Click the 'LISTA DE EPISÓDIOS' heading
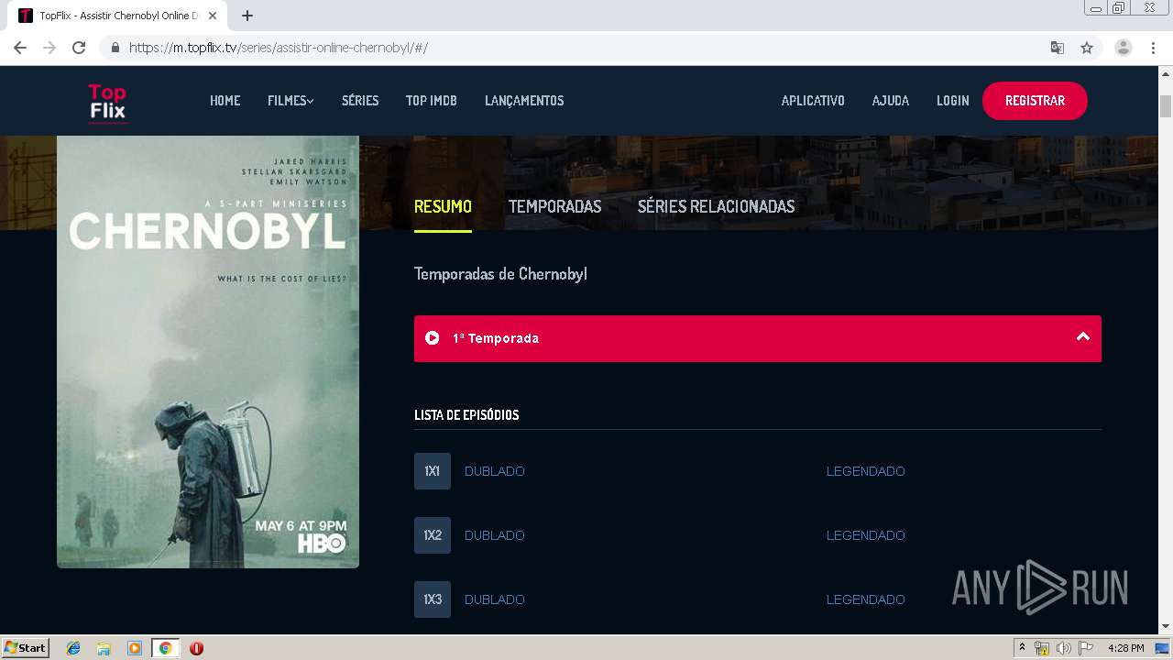1173x660 pixels. click(466, 415)
